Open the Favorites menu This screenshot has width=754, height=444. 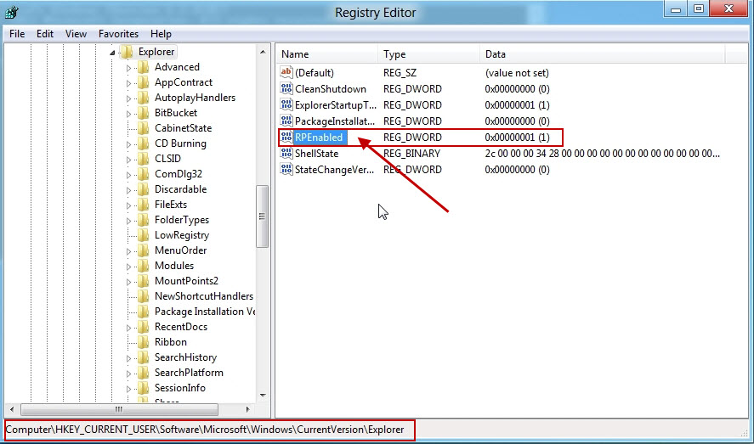118,34
